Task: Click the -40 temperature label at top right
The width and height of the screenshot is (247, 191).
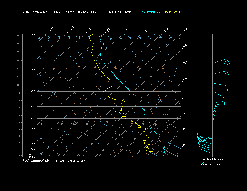Action: pos(184,30)
